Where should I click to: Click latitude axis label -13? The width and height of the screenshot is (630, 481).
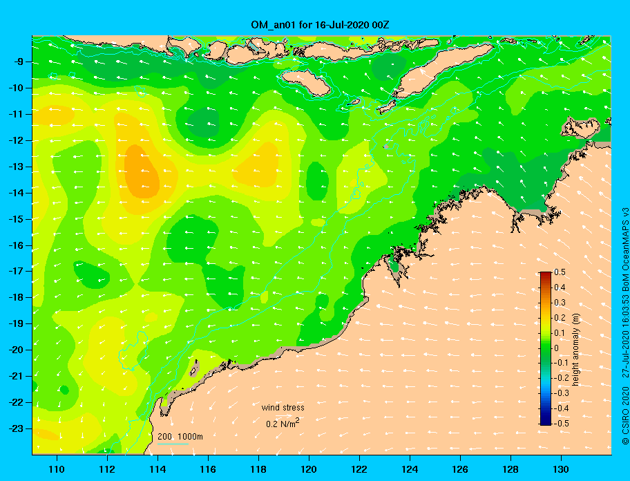click(x=17, y=167)
